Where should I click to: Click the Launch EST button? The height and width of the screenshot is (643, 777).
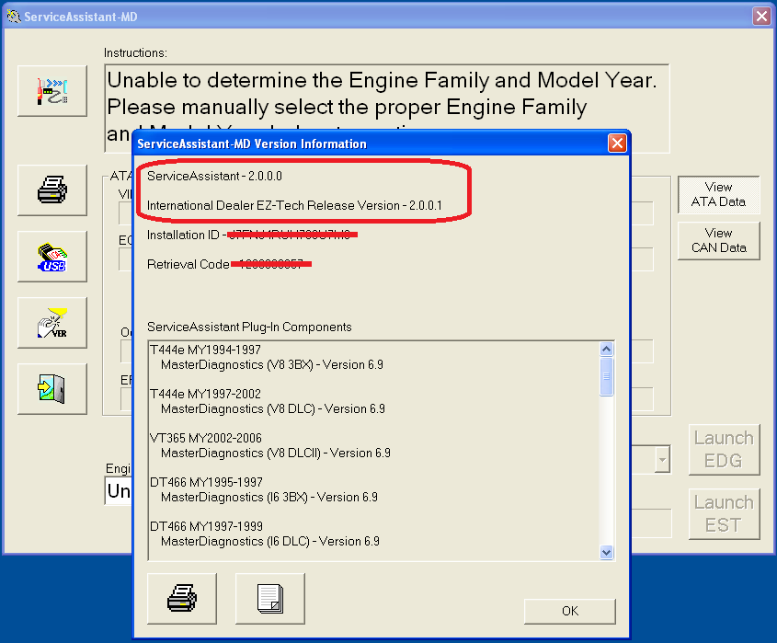(x=724, y=514)
